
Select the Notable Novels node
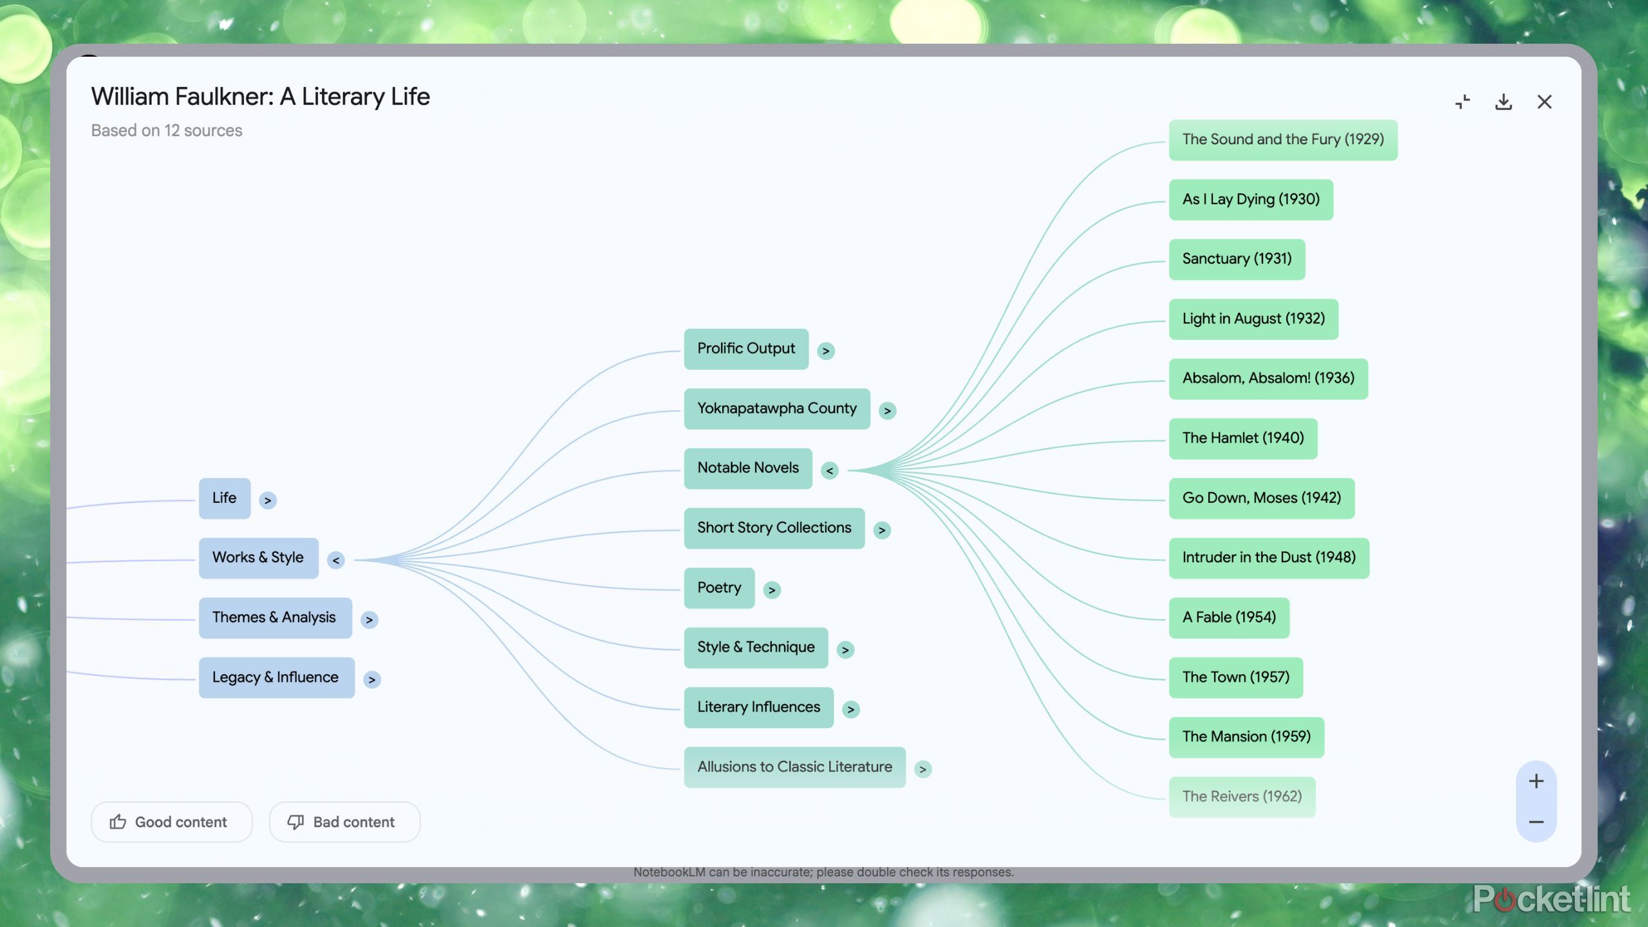coord(748,469)
